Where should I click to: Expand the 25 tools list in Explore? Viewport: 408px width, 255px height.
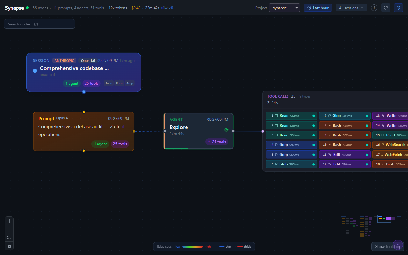click(x=217, y=142)
